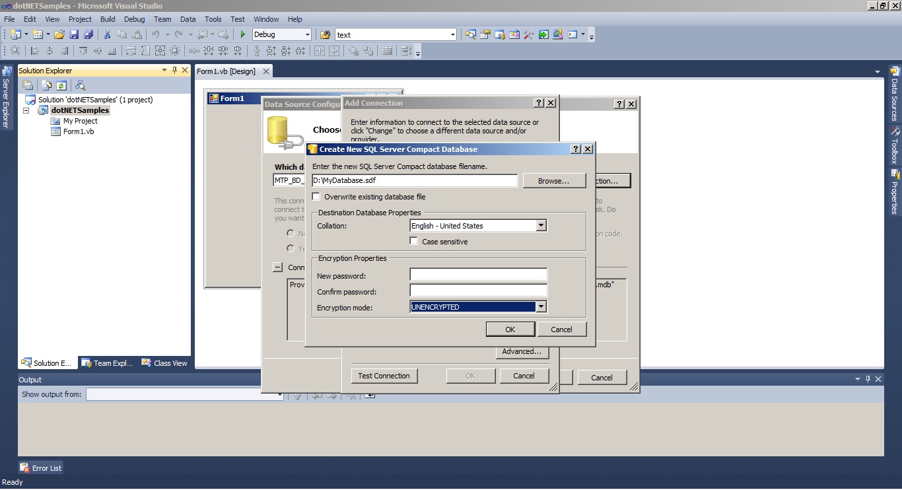Click the database filename input field
902x490 pixels.
pos(414,180)
